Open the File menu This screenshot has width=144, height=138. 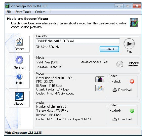pyautogui.click(x=9, y=12)
